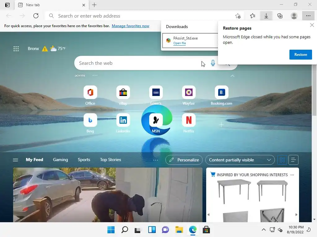This screenshot has height=237, width=317.
Task: Close the New tab tab
Action: pos(84,5)
